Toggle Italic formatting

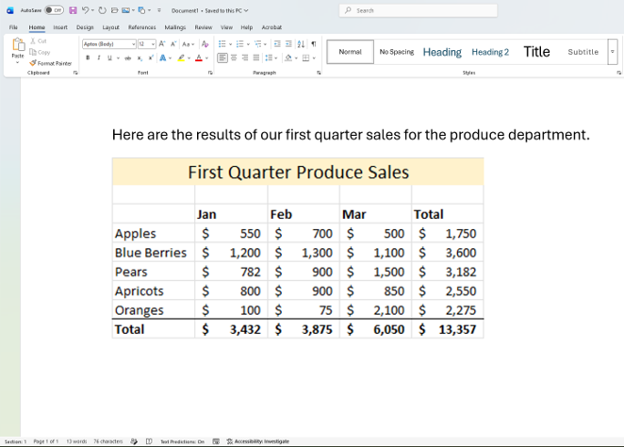(x=99, y=58)
